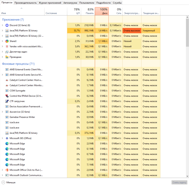Switch to the Службы tab

[x=117, y=3]
